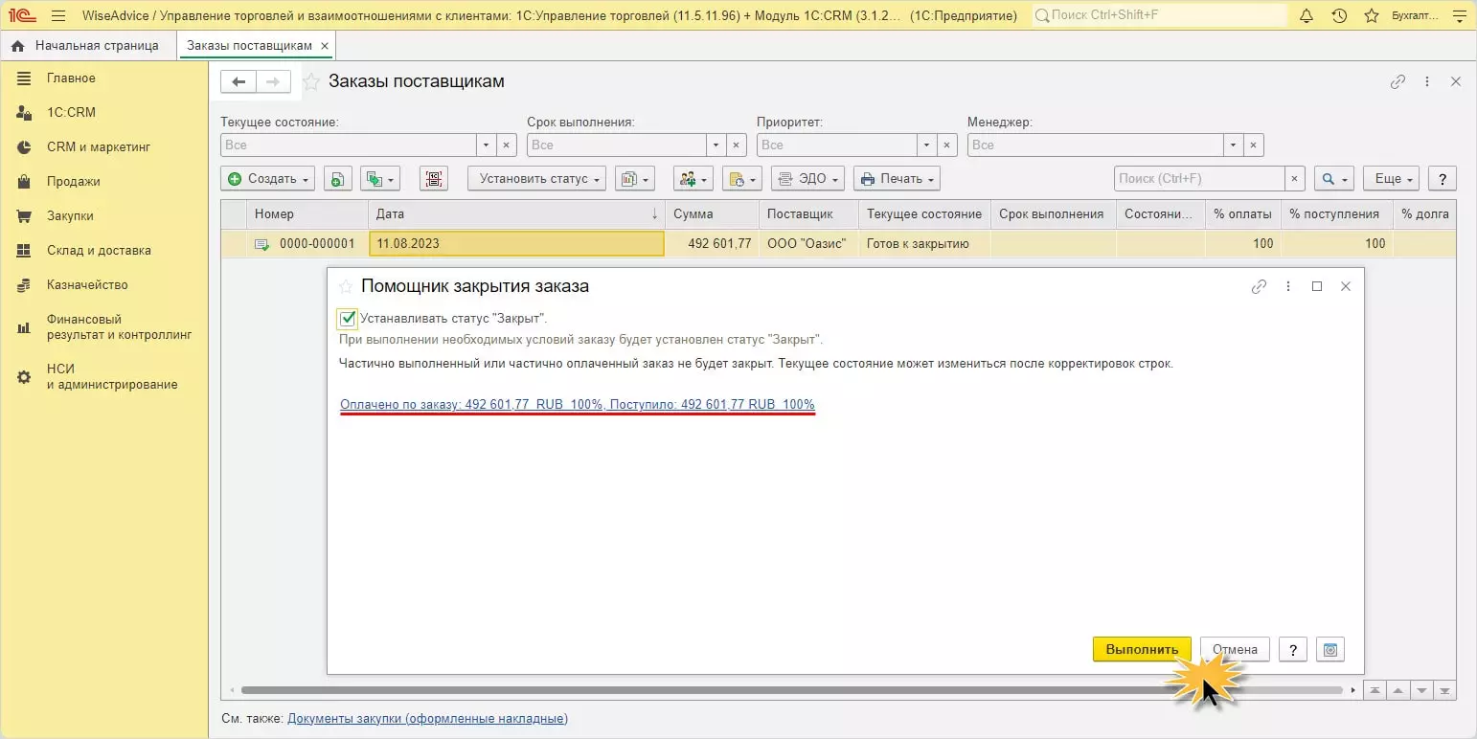Uncheck Устанавливать статус "Закрыт" checkbox
1477x739 pixels.
(x=348, y=319)
